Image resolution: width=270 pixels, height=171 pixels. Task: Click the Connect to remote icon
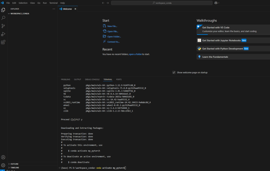(x=104, y=42)
